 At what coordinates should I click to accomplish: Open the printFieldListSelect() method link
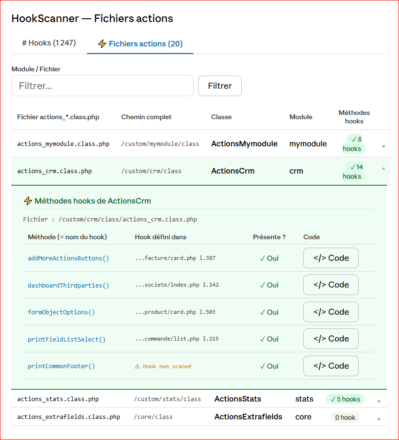coord(67,339)
